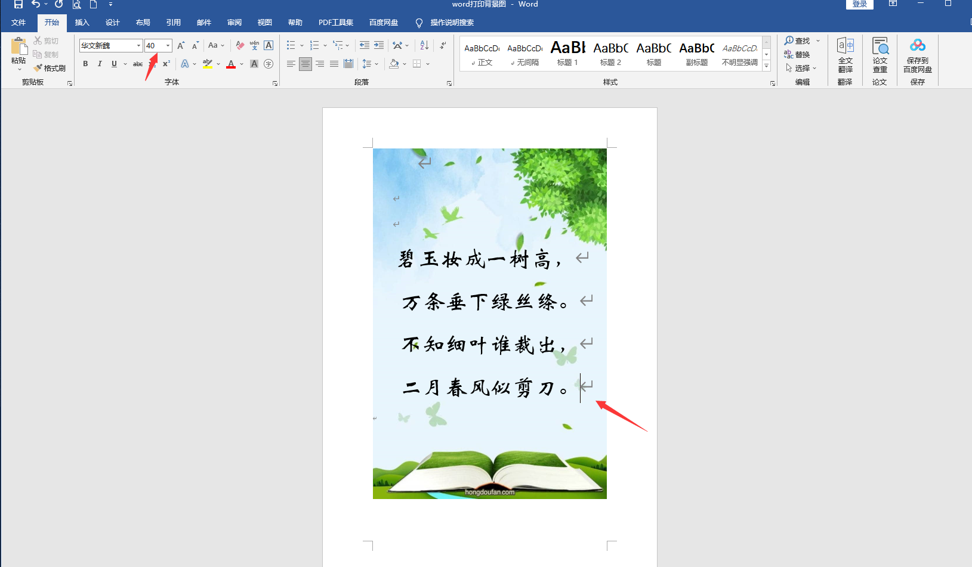Select the Heading 1 (标题 1) style
Image resolution: width=972 pixels, height=567 pixels.
(567, 54)
